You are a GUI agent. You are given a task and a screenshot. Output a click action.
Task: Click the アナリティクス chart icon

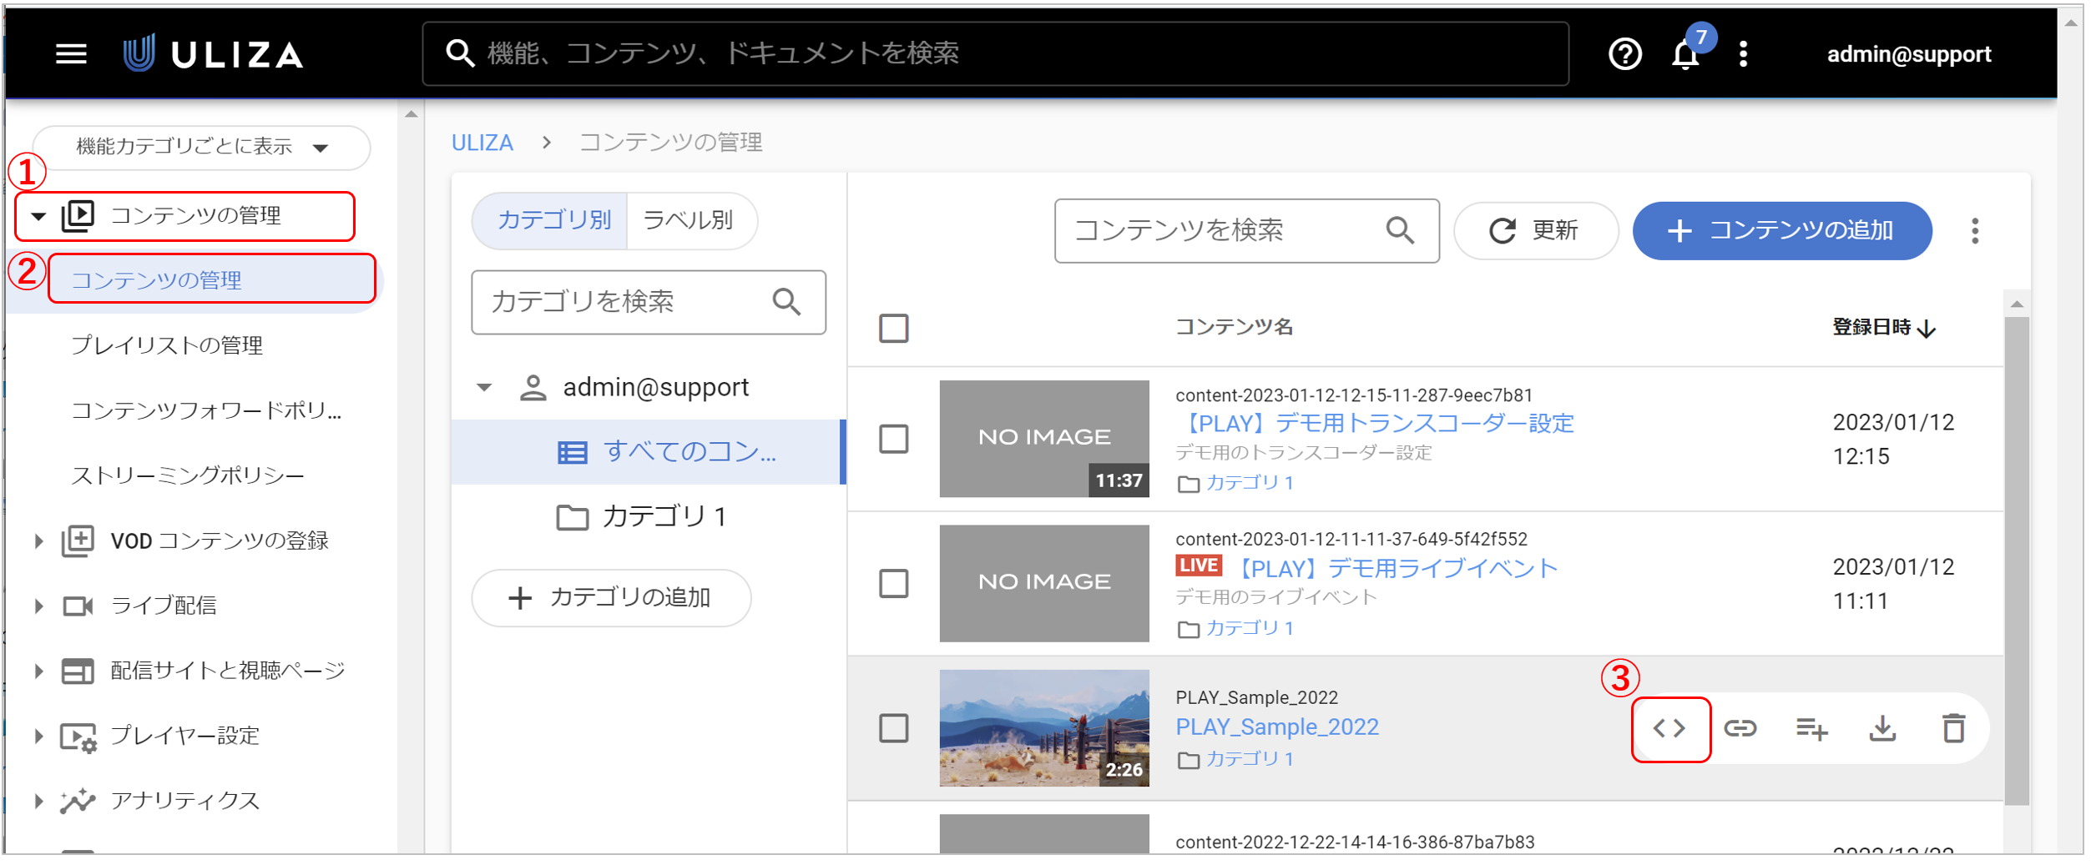(78, 801)
